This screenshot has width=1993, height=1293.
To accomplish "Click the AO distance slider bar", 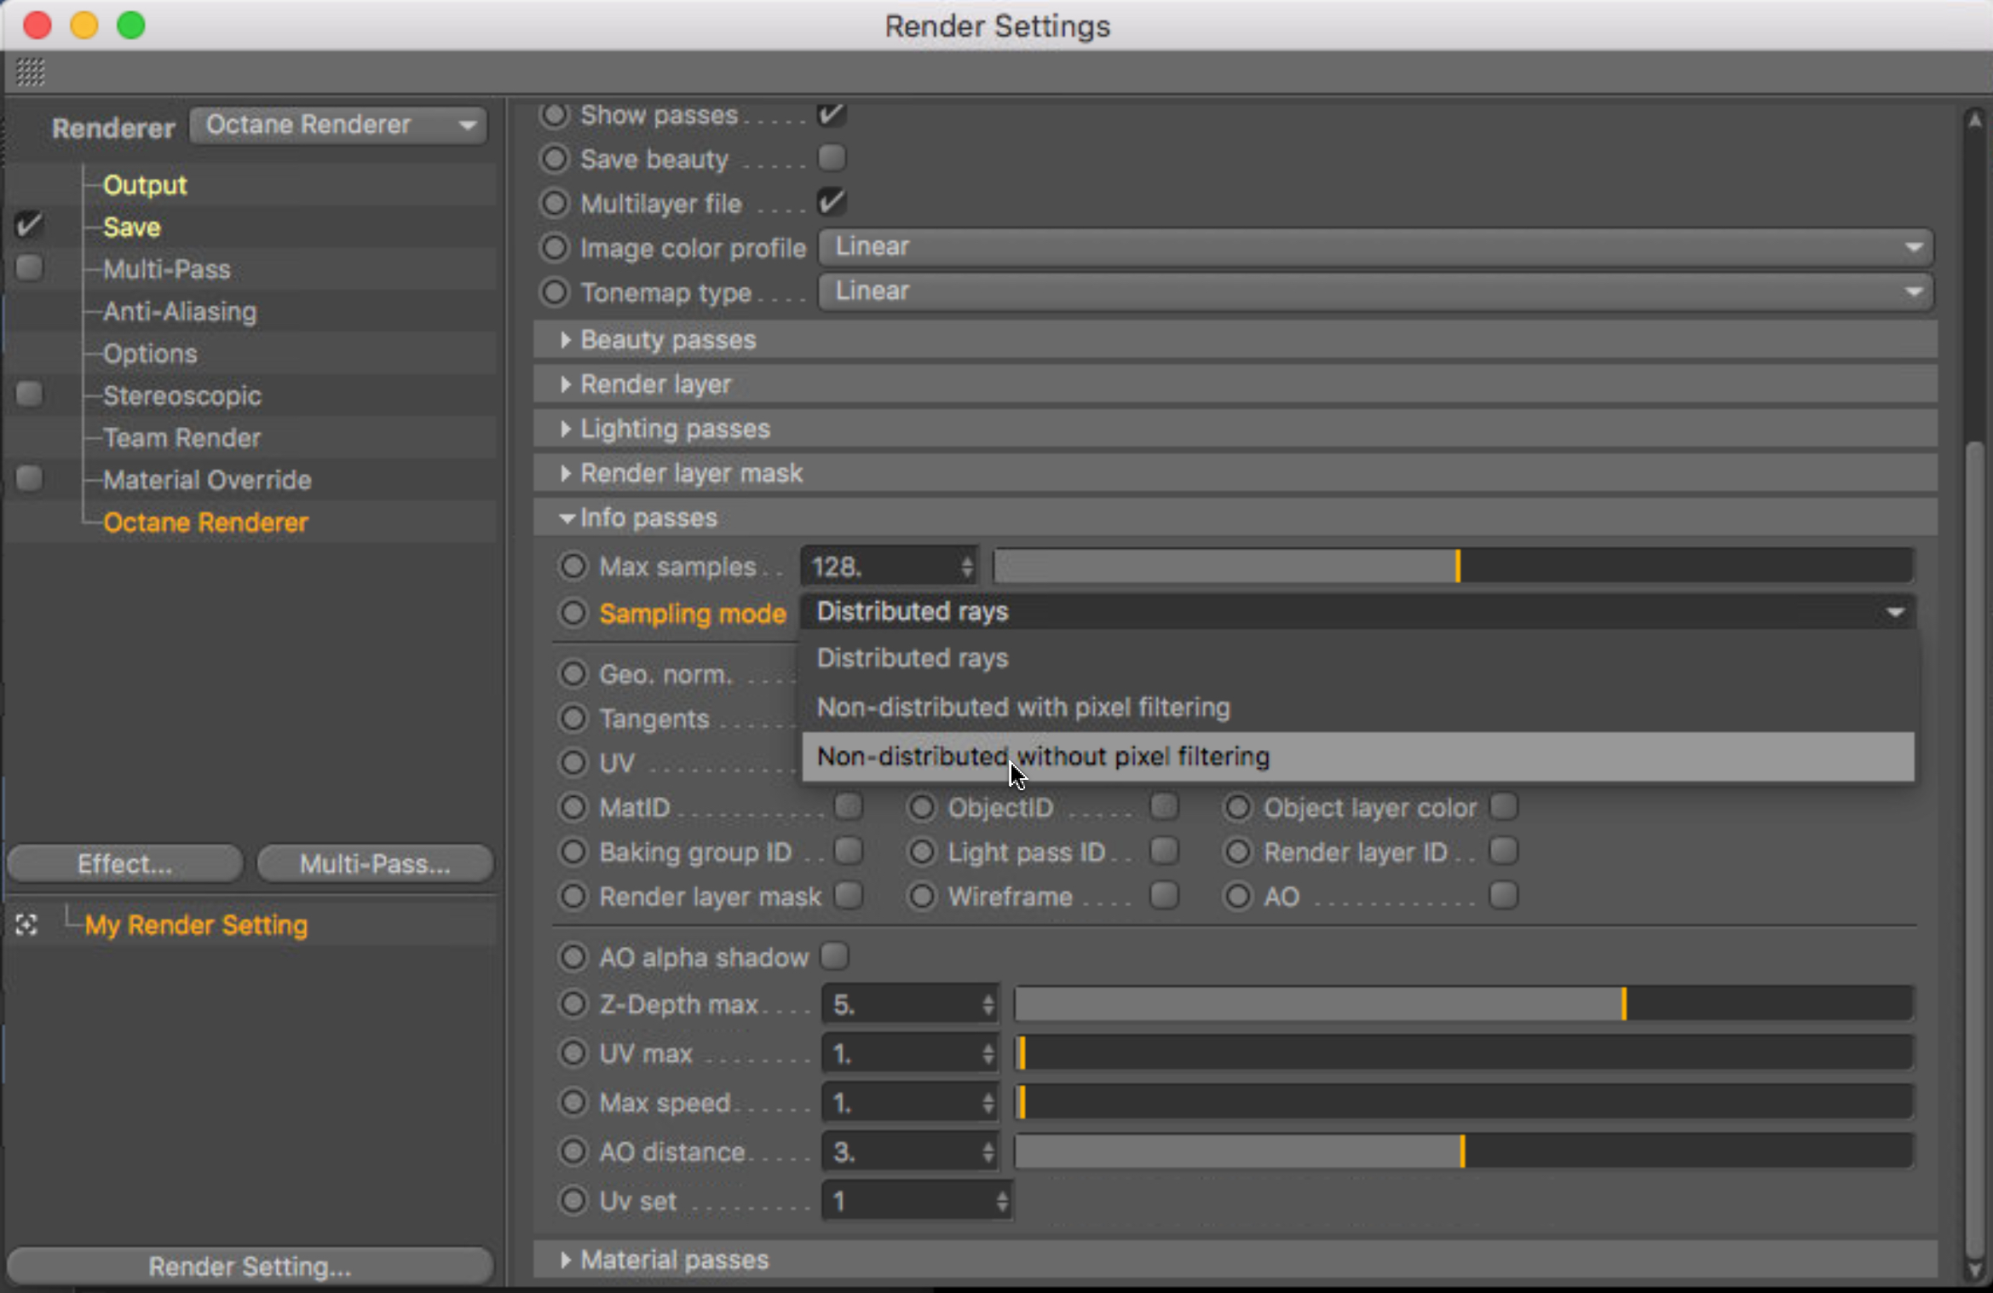I will (x=1462, y=1152).
